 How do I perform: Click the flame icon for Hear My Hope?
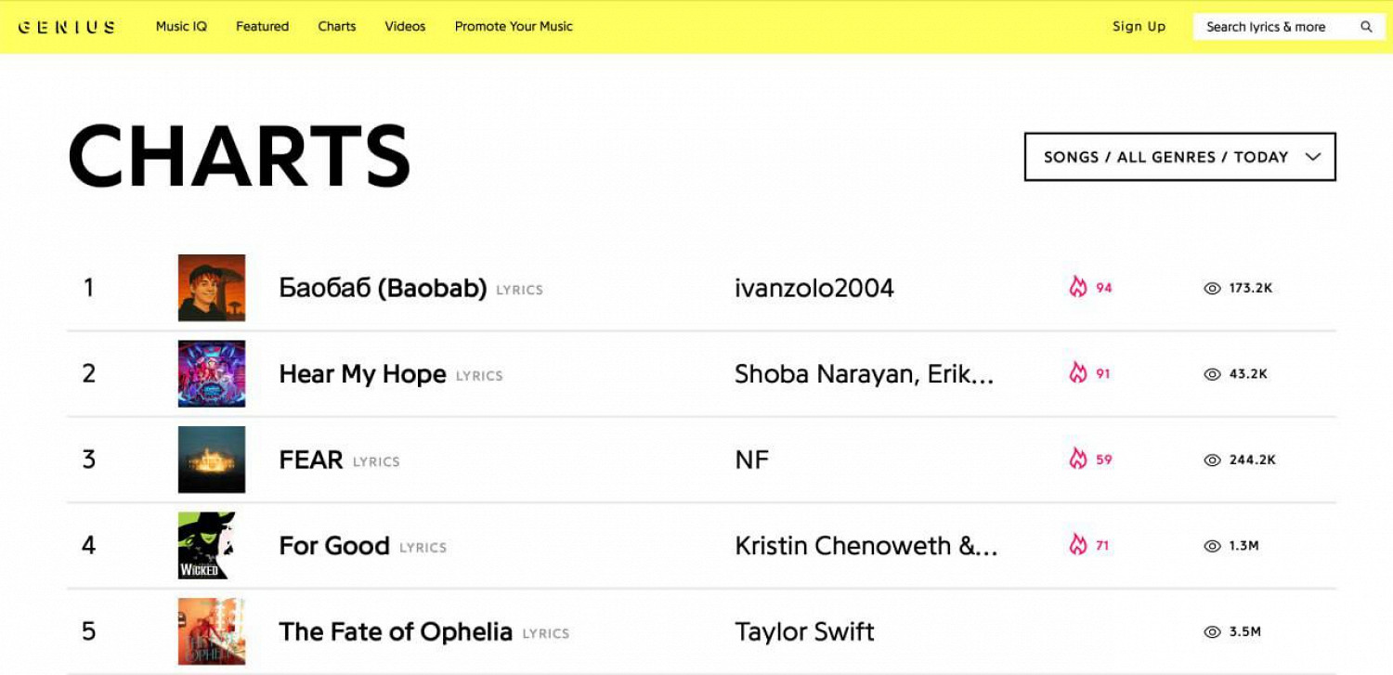[x=1077, y=374]
